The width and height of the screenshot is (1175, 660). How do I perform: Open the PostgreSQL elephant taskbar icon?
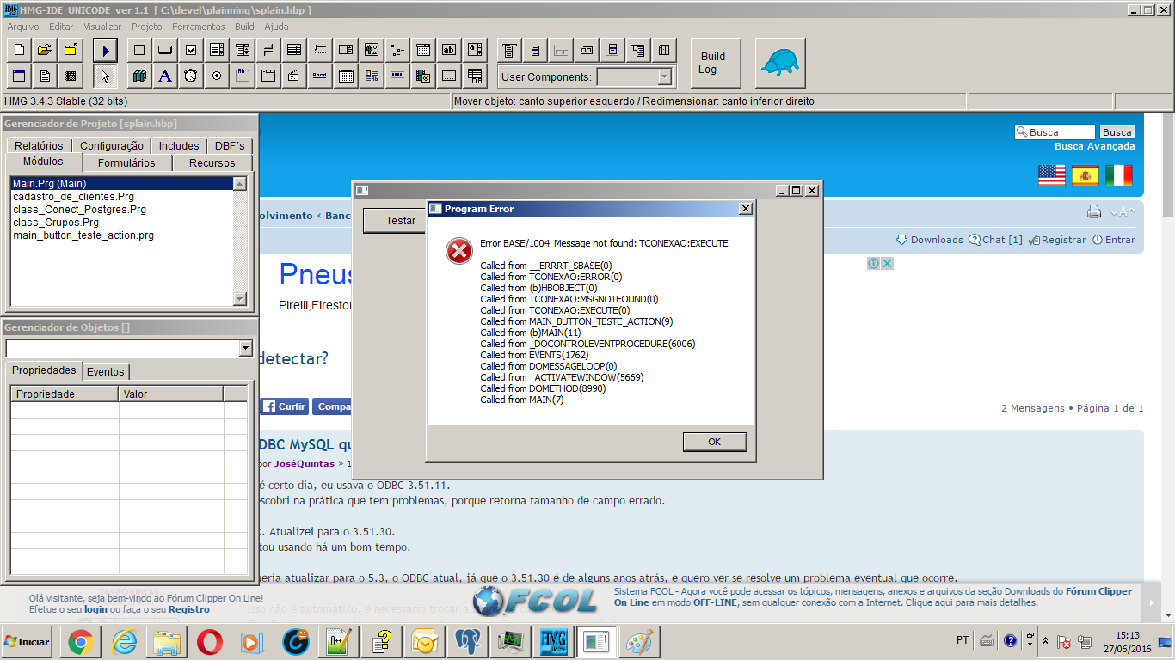[467, 642]
